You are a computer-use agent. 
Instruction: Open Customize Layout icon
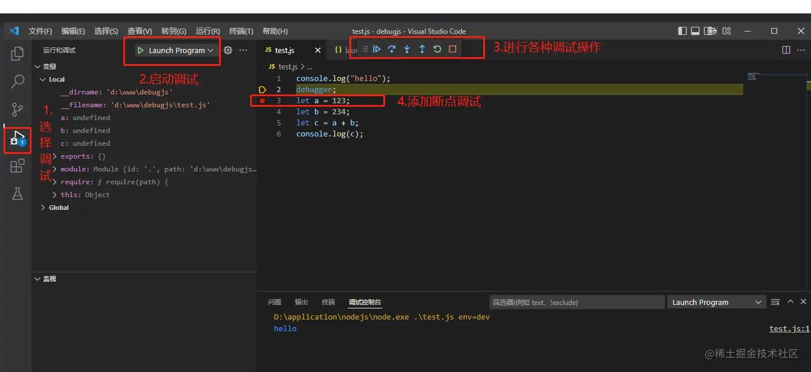pyautogui.click(x=727, y=31)
